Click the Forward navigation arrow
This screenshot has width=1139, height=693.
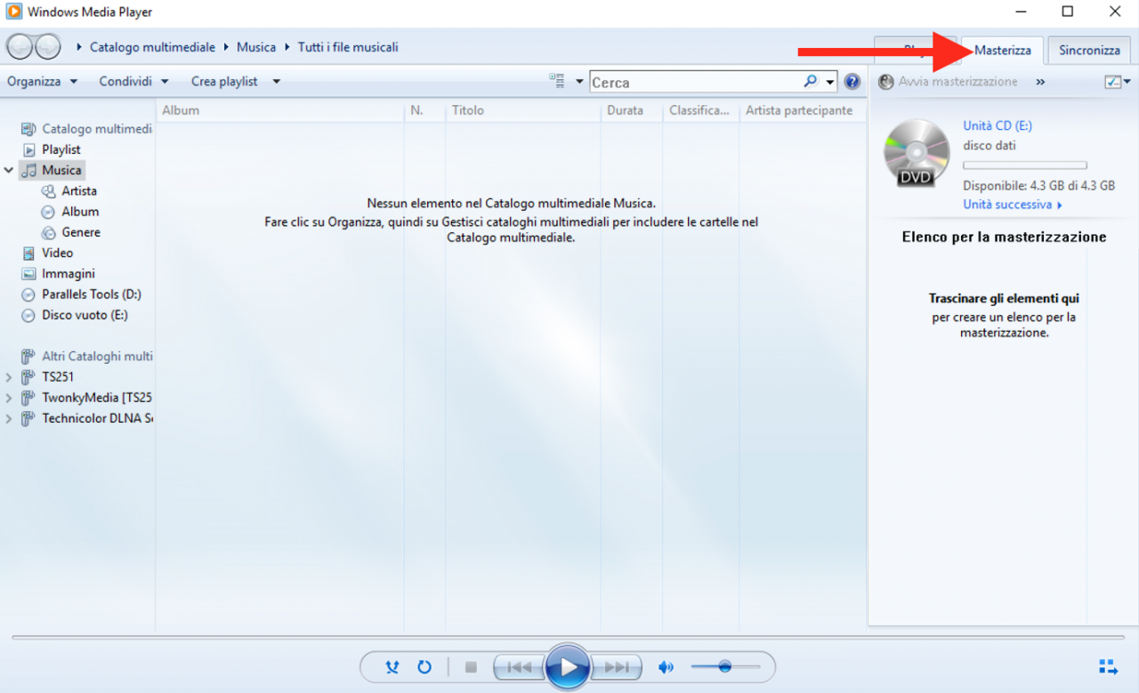(x=47, y=46)
